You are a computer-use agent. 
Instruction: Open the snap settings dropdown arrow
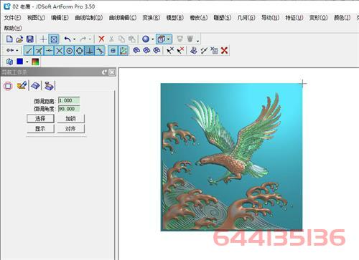17,50
